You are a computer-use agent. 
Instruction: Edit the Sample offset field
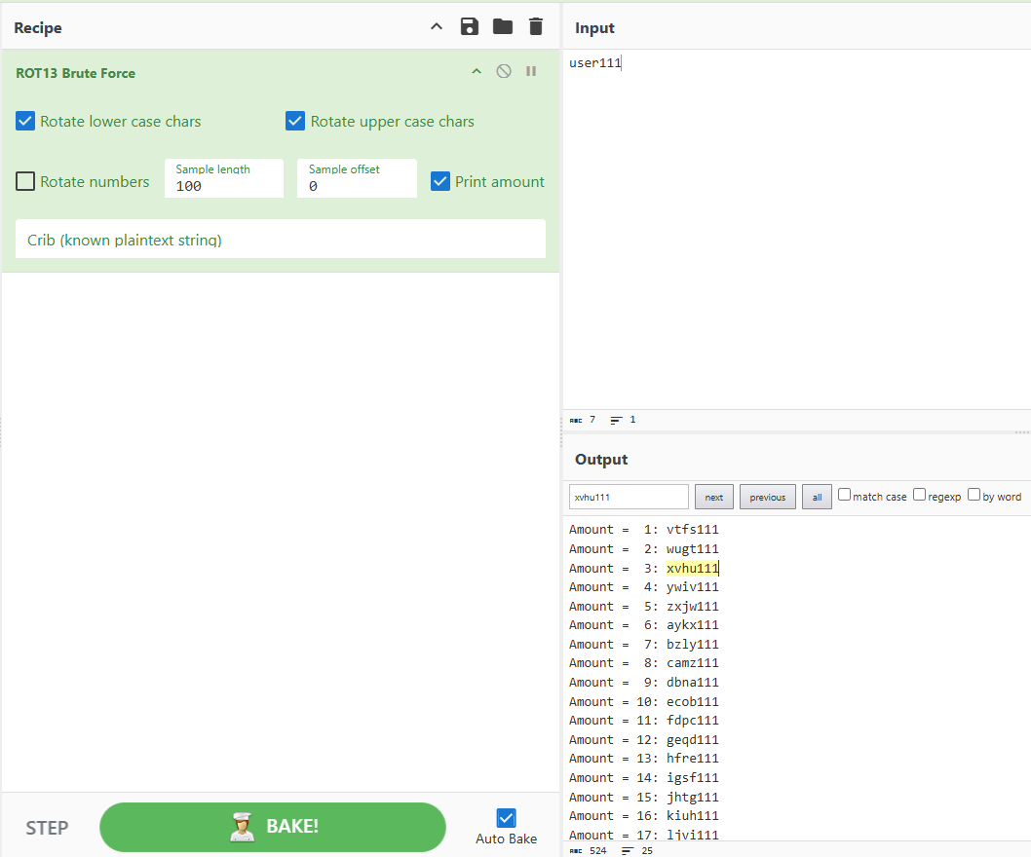point(357,178)
